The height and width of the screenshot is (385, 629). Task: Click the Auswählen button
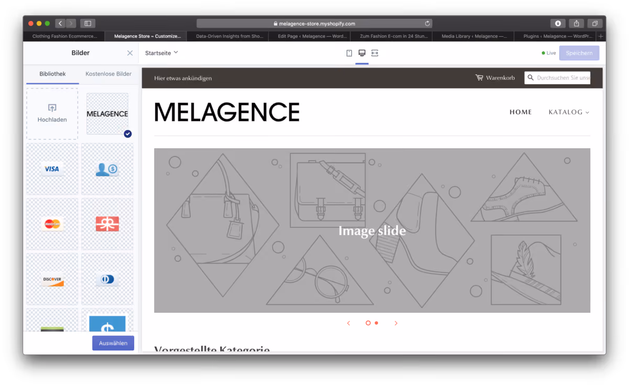pos(113,343)
